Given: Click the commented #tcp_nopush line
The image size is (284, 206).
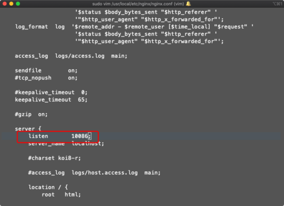Looking at the screenshot, I should [x=46, y=78].
